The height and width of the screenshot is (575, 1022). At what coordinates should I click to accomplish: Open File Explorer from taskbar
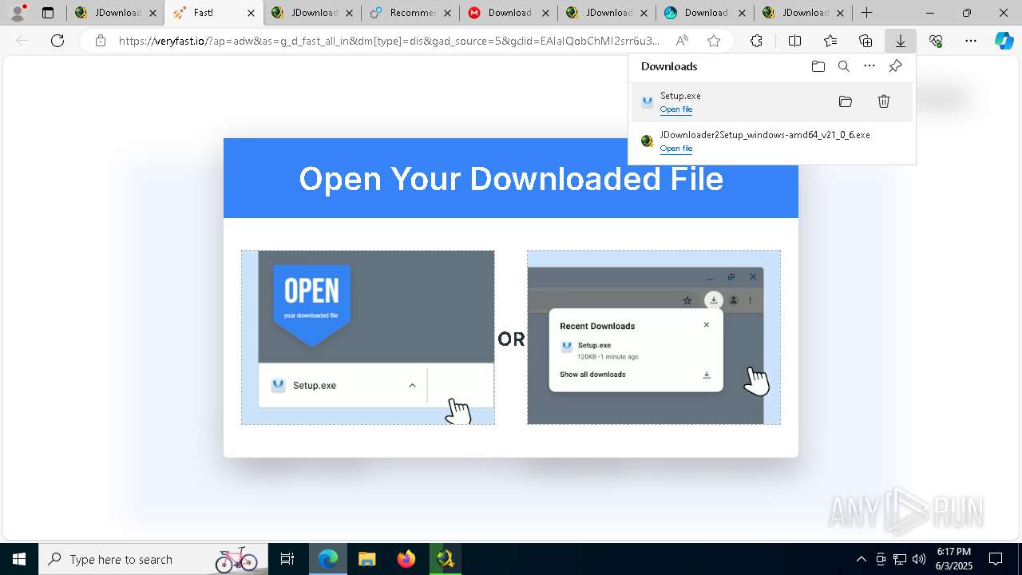366,559
